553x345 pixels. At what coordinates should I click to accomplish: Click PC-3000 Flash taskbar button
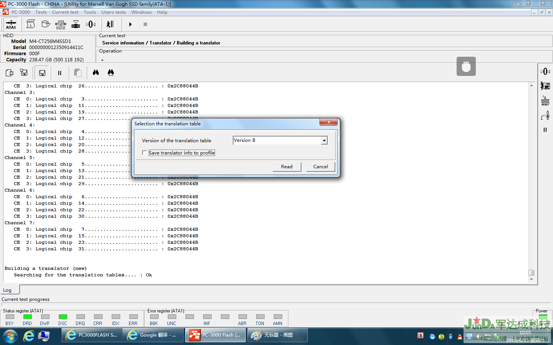coord(215,335)
